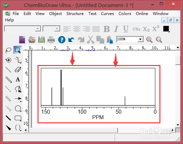Click the horizontal scrollbar right arrow
The image size is (183, 144).
pos(173,130)
